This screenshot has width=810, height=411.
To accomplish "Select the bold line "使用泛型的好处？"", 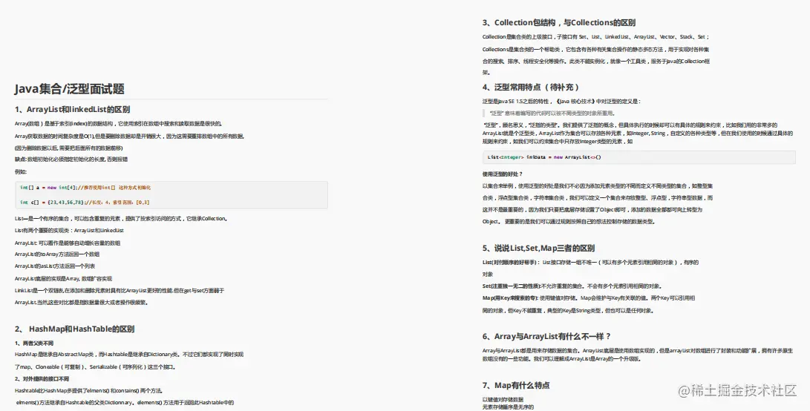I will pyautogui.click(x=503, y=174).
